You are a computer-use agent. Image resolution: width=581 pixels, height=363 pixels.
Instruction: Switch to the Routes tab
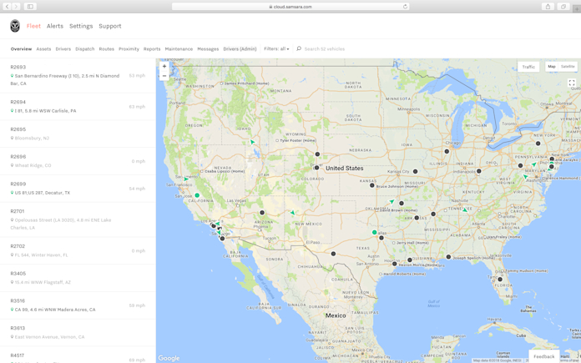click(x=106, y=49)
